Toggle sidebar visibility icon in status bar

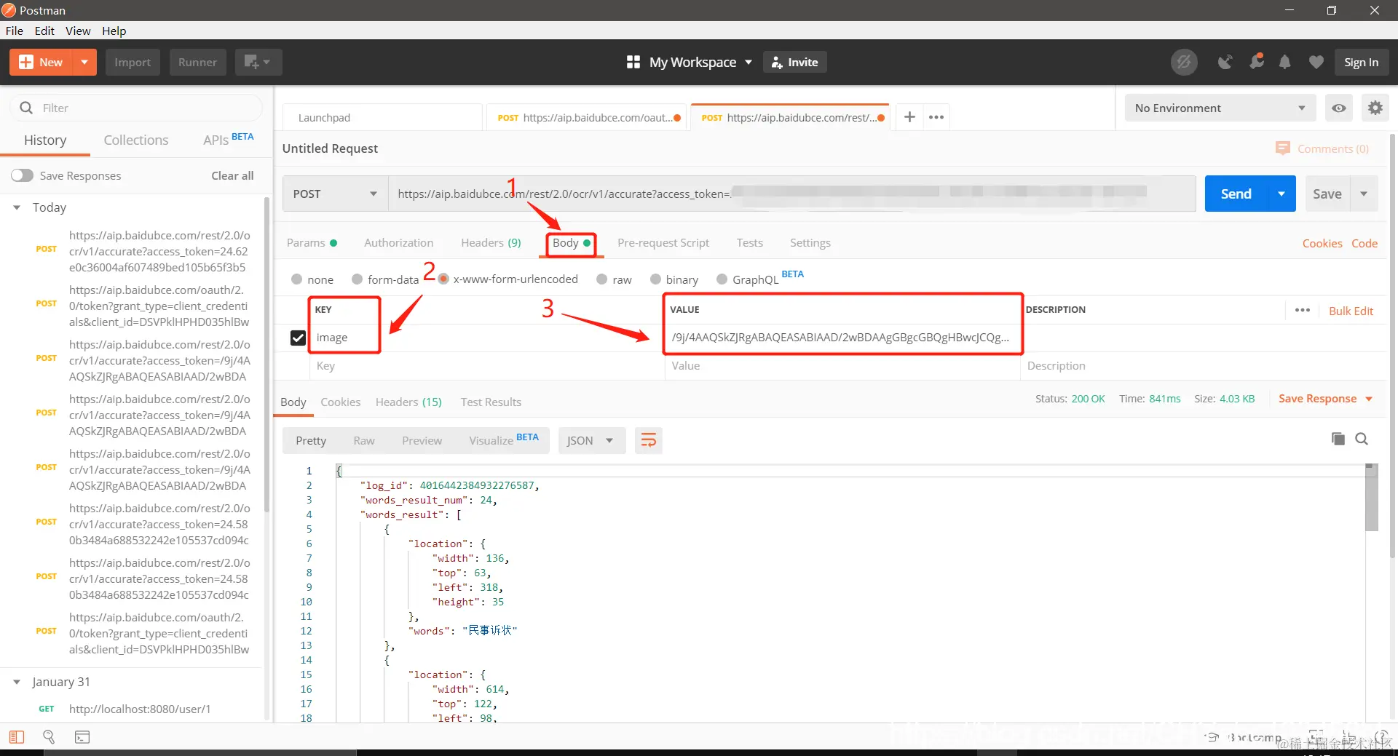coord(17,737)
